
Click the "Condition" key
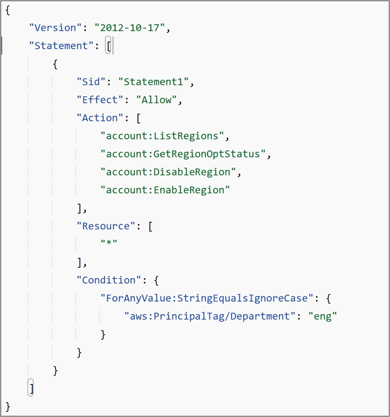point(109,280)
